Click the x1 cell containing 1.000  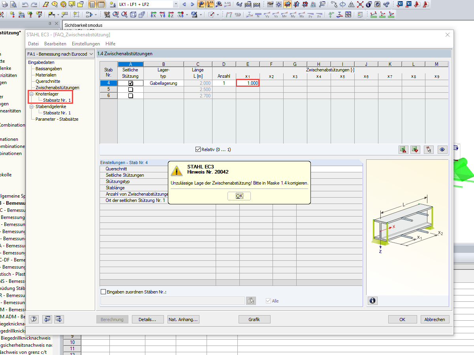click(x=248, y=83)
